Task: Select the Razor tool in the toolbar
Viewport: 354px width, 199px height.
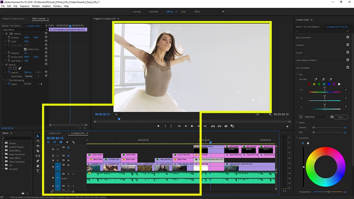Action: click(x=38, y=151)
